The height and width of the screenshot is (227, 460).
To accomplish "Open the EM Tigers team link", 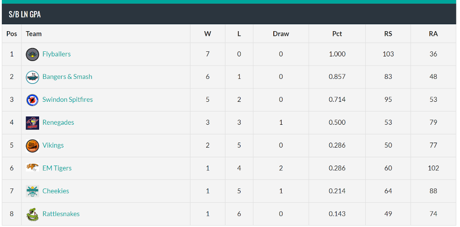I will (57, 168).
